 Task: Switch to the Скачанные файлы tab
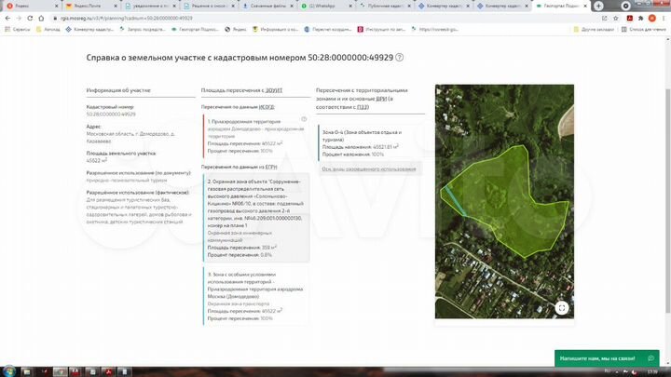[x=267, y=6]
